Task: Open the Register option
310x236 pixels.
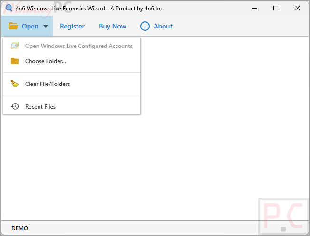Action: coord(72,26)
